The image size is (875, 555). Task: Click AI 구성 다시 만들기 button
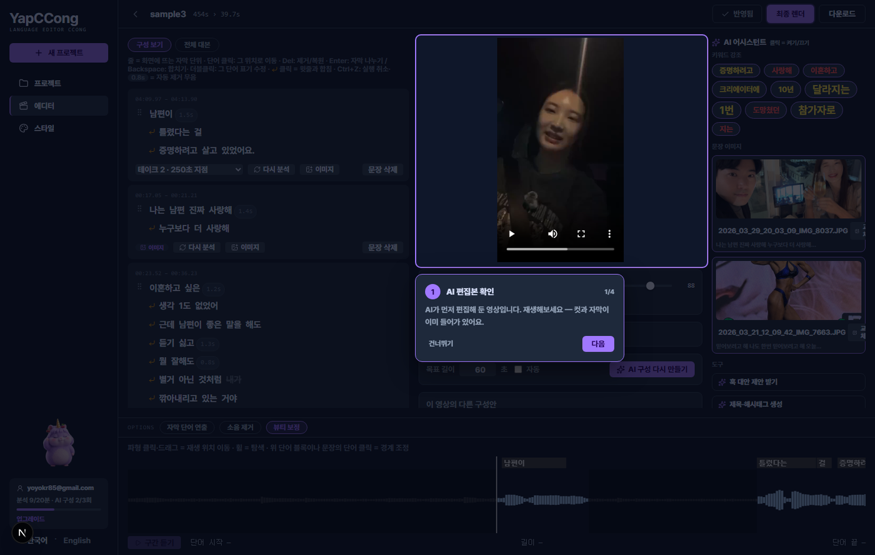[652, 369]
